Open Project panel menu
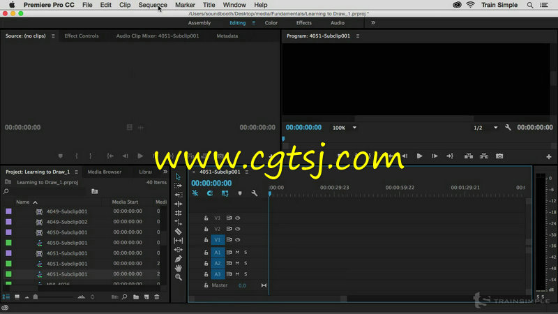The width and height of the screenshot is (558, 314). point(76,172)
